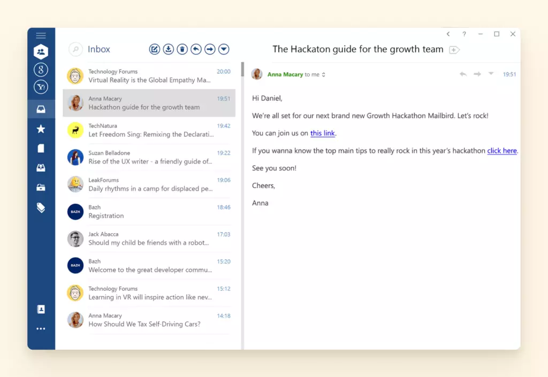Image resolution: width=548 pixels, height=377 pixels.
Task: Open the more-actions dropdown in the Inbox toolbar
Action: pyautogui.click(x=224, y=49)
